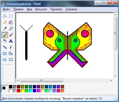
Task: Open the Рисунок menu
Action: click(x=41, y=9)
